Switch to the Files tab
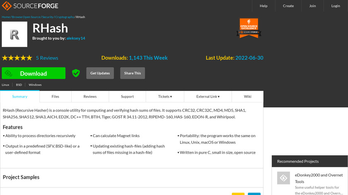 (x=56, y=97)
